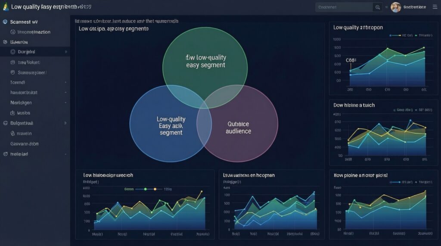The height and width of the screenshot is (246, 441).
Task: Click the icon next to 'Musbs' sidebar item
Action: coord(12,113)
